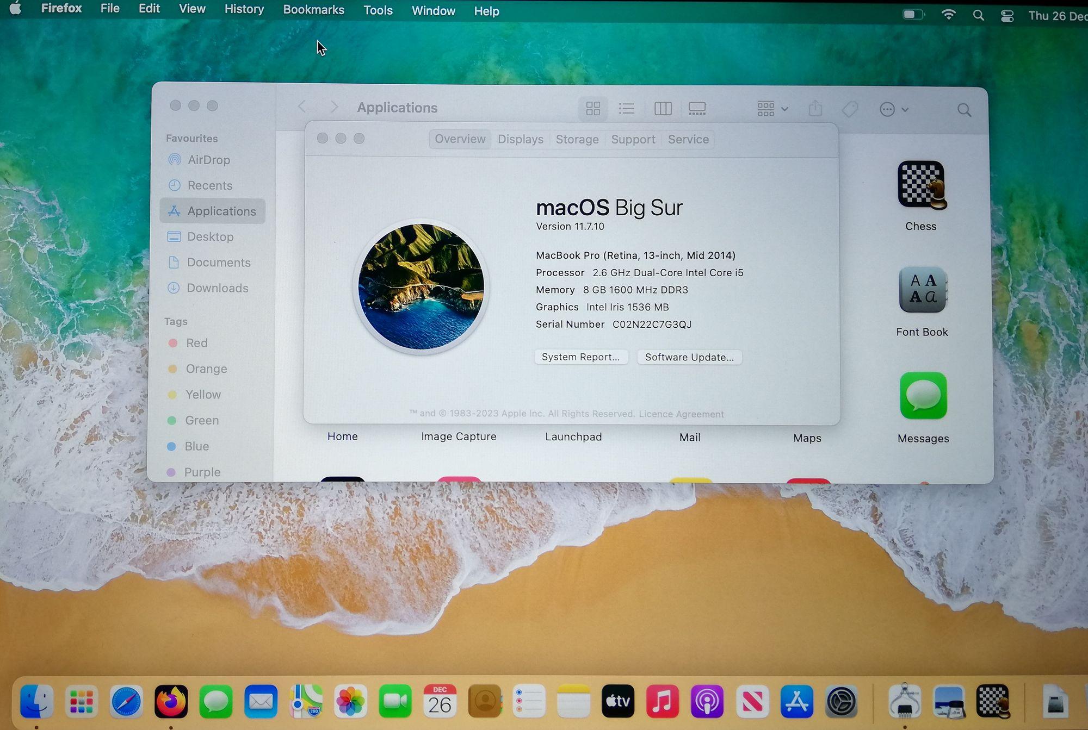1088x730 pixels.
Task: Open the Apple menu
Action: coord(15,8)
